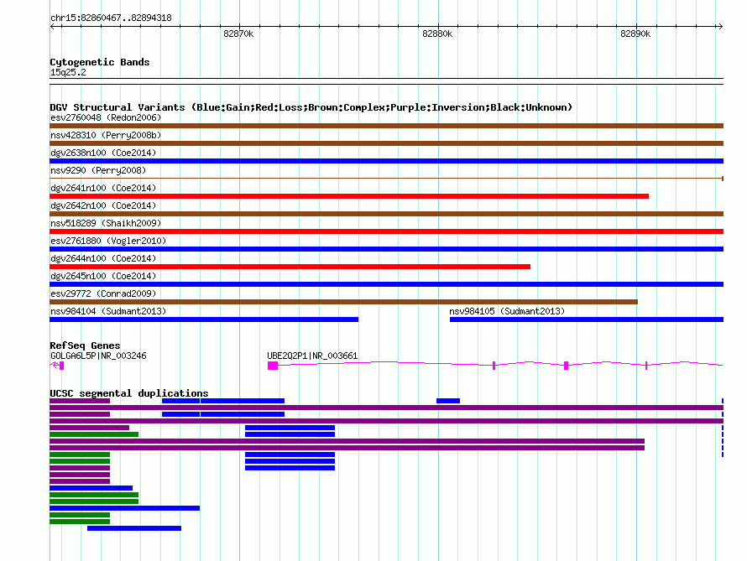Click the right arrow end of the ruler

click(x=720, y=27)
